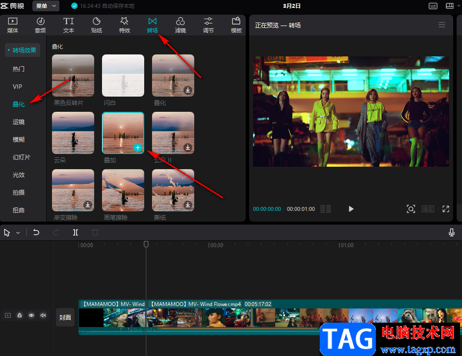462x356 pixels.
Task: Expand the selection tool dropdown arrow
Action: (18, 233)
